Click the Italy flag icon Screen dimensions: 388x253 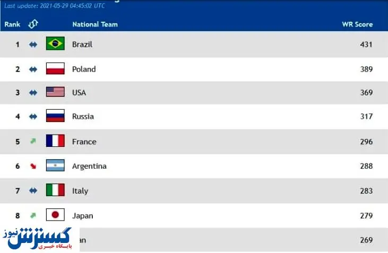click(55, 190)
